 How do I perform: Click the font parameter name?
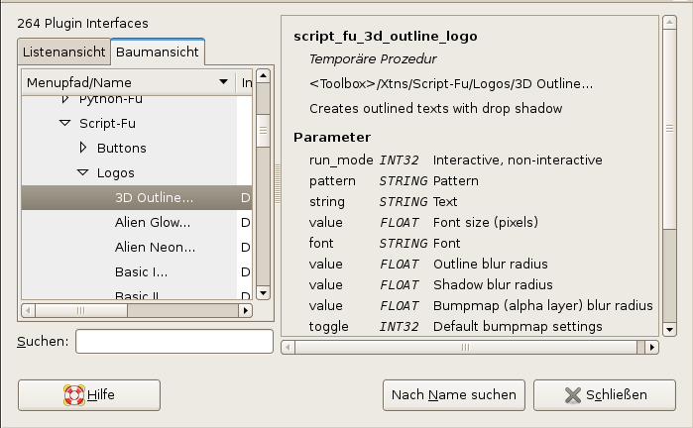pyautogui.click(x=321, y=243)
